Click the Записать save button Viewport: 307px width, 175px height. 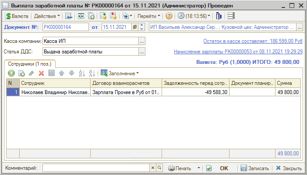(254, 168)
